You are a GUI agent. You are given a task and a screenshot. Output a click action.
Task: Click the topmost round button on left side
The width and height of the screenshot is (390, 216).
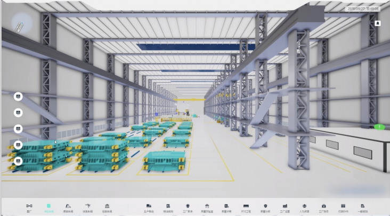tap(18, 97)
